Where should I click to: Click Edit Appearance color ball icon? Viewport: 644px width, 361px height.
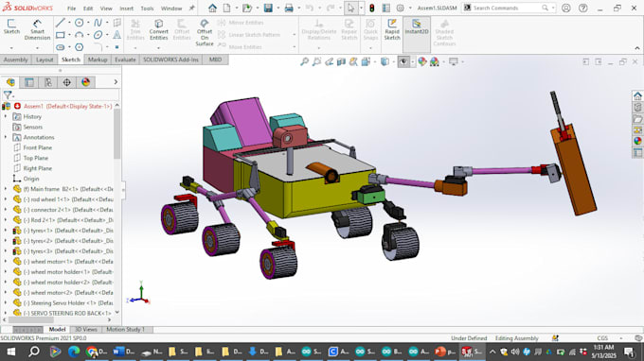click(422, 61)
